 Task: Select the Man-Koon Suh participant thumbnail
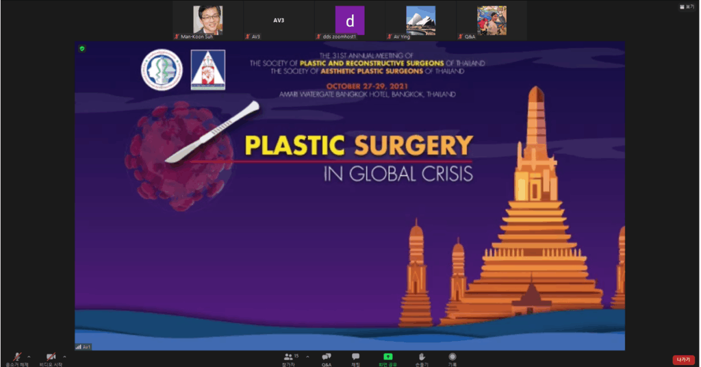207,20
